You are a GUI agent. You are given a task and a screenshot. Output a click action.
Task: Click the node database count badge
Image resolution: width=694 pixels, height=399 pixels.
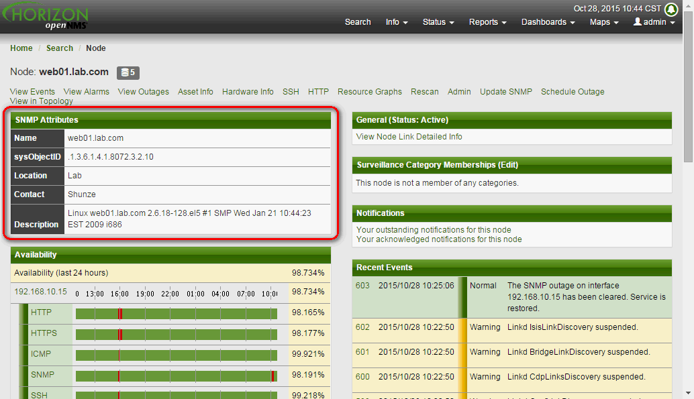[x=128, y=72]
